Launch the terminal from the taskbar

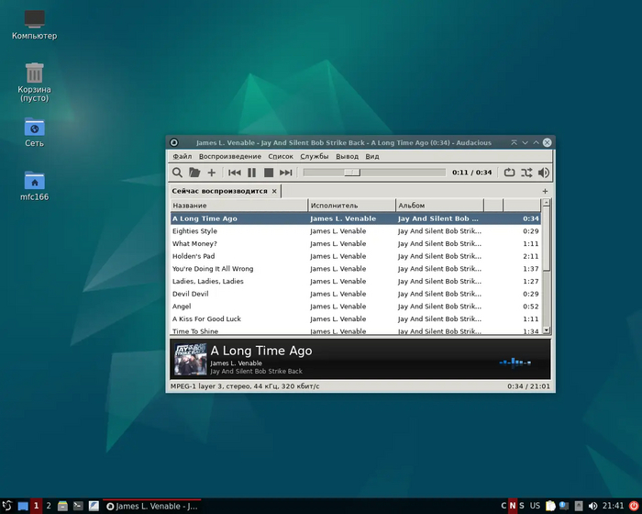(x=78, y=506)
